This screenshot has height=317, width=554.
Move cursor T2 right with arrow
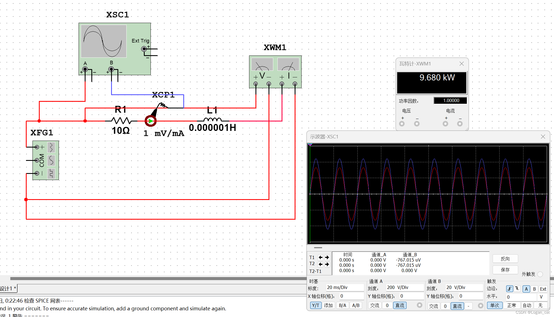coord(327,264)
